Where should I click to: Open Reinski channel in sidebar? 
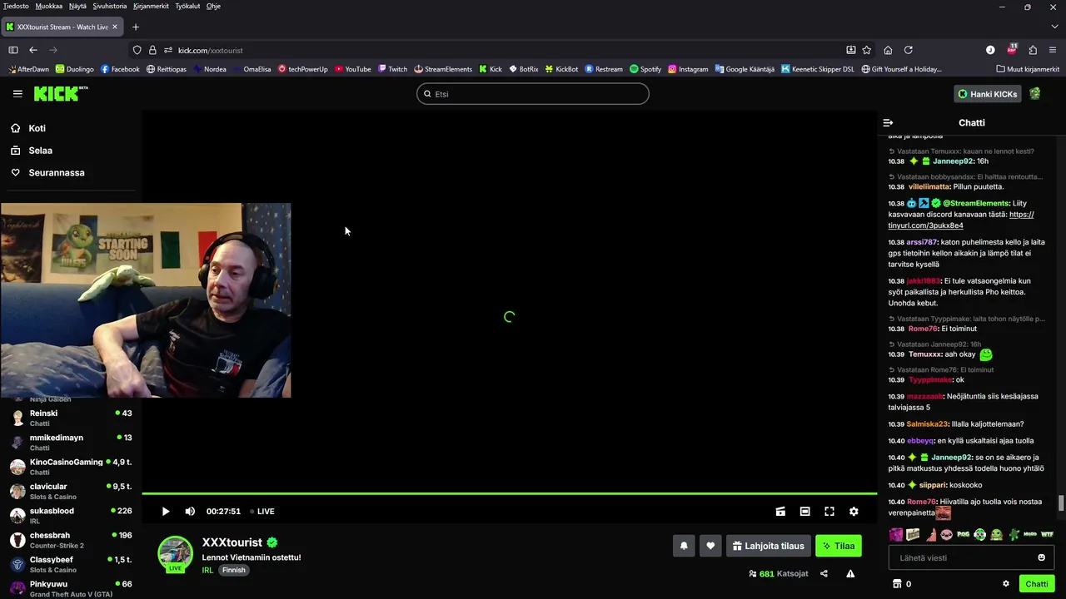[70, 418]
